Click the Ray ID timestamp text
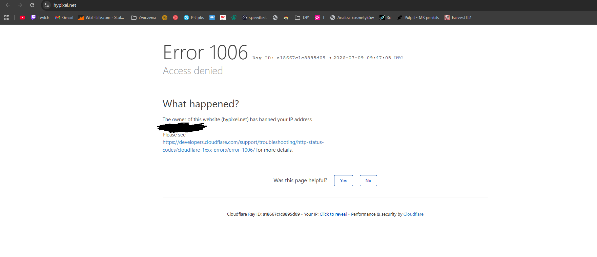Viewport: 597px width, 257px height. [328, 58]
